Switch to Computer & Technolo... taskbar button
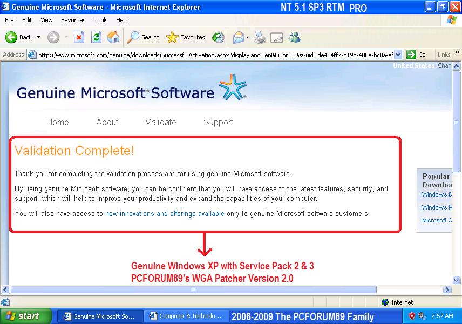 coord(186,316)
